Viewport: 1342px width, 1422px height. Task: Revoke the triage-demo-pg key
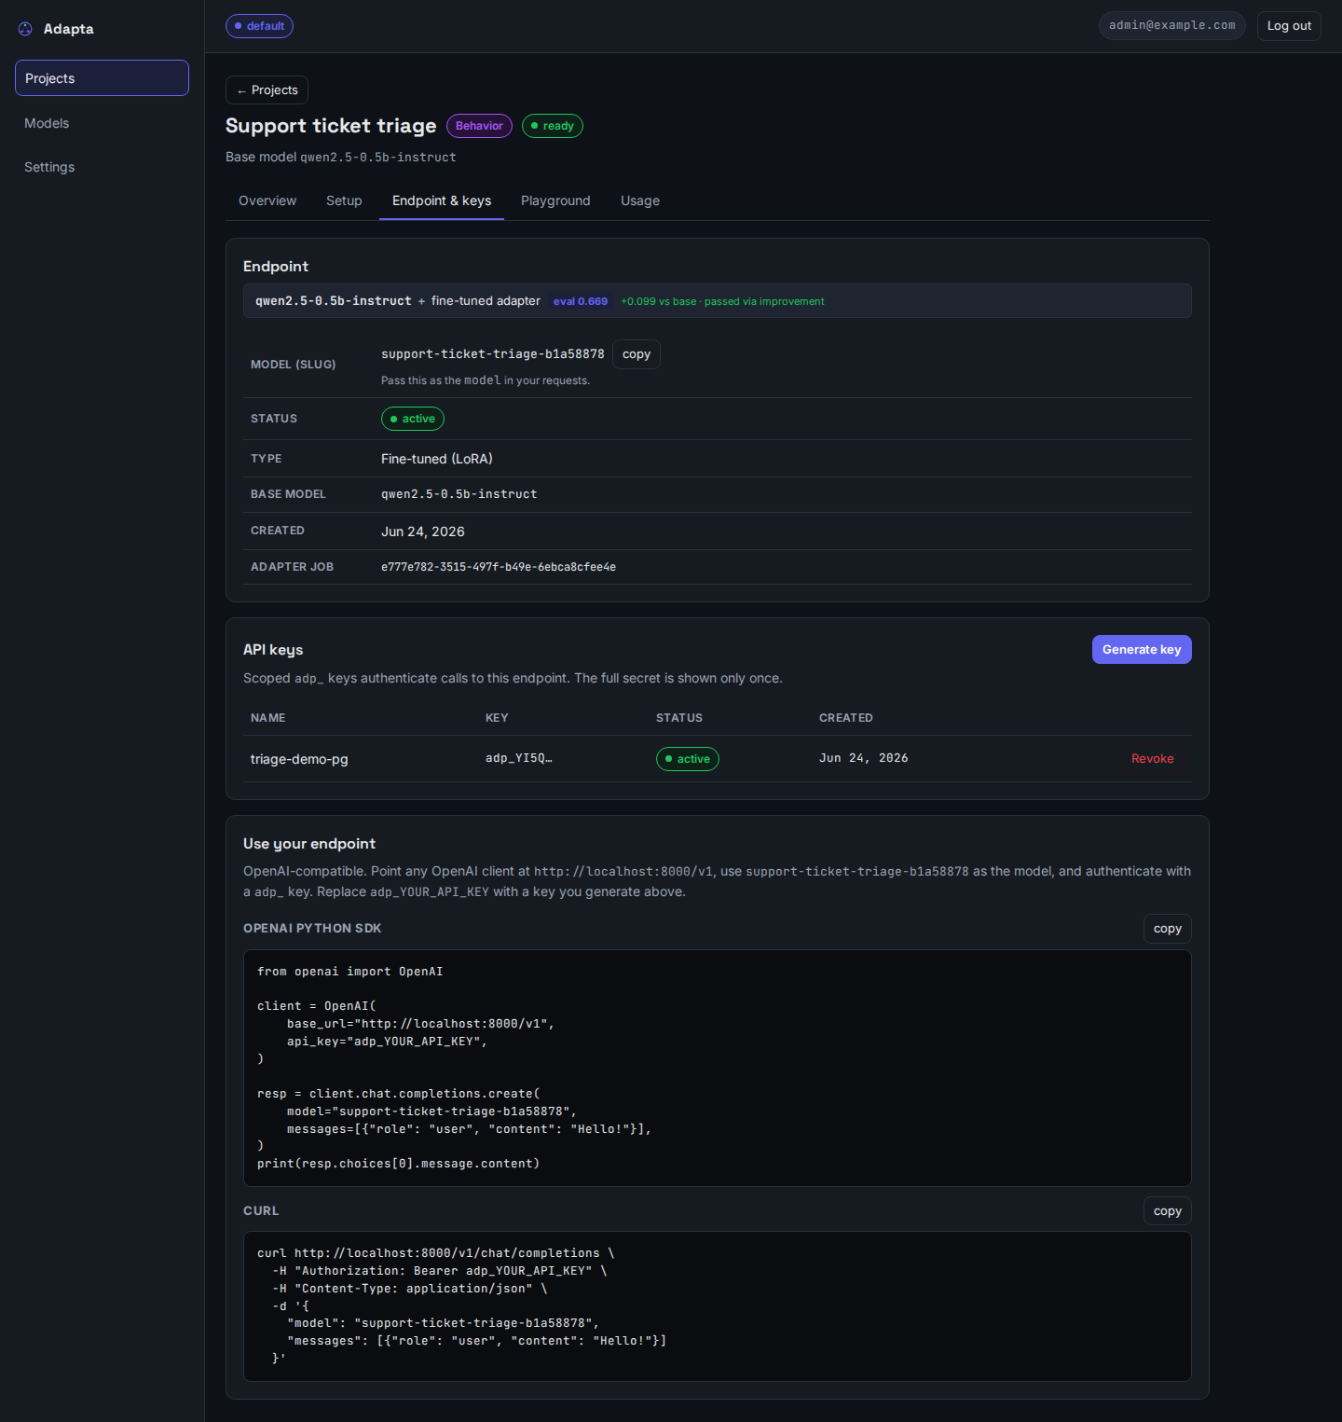tap(1153, 759)
